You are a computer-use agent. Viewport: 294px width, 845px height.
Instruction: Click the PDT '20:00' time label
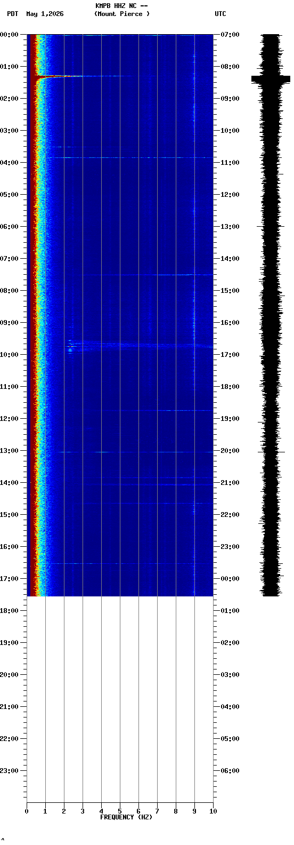point(10,675)
